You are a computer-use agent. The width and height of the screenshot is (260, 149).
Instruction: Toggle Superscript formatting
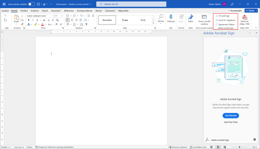53,20
